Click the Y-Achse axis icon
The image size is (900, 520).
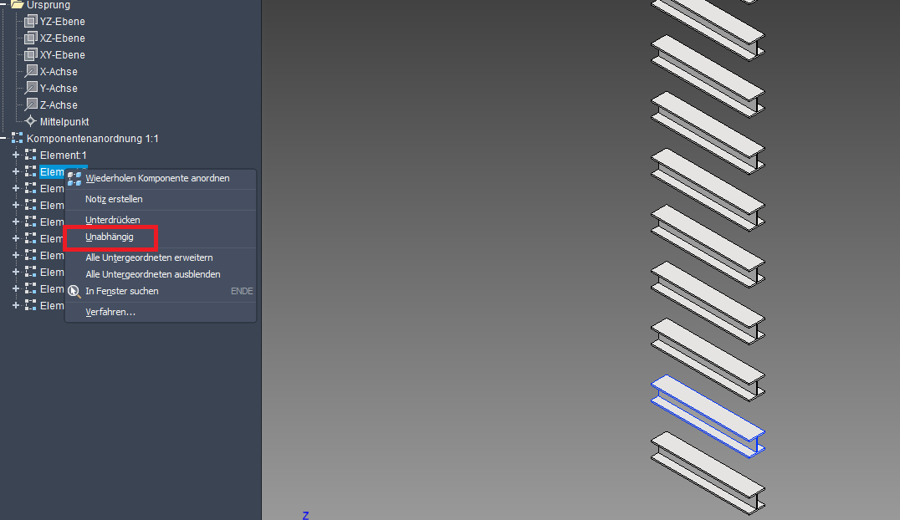(30, 88)
